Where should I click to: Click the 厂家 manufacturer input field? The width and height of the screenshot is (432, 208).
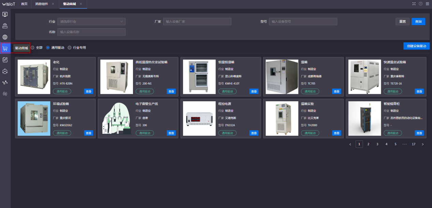click(x=197, y=21)
